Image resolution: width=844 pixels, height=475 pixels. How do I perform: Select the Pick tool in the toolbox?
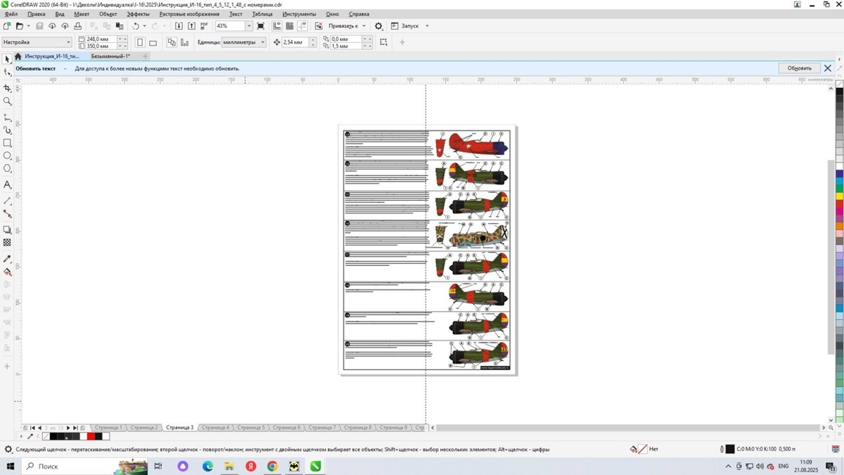[x=7, y=59]
